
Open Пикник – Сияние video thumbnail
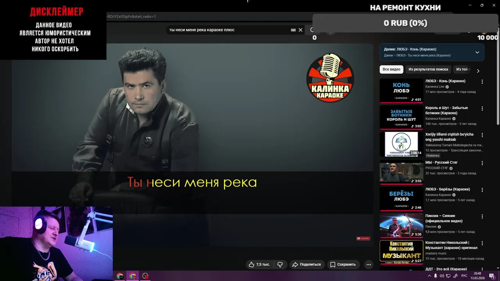401,225
